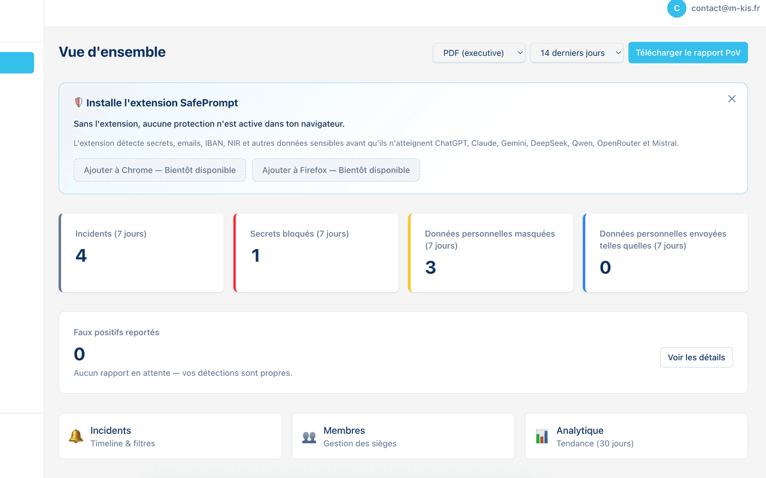Image resolution: width=766 pixels, height=478 pixels.
Task: Click the people icon on the Membres card
Action: [x=309, y=437]
